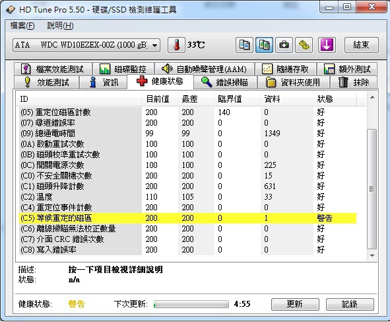Click the copy screenshot to clipboard icon
The width and height of the screenshot is (390, 322).
point(264,45)
